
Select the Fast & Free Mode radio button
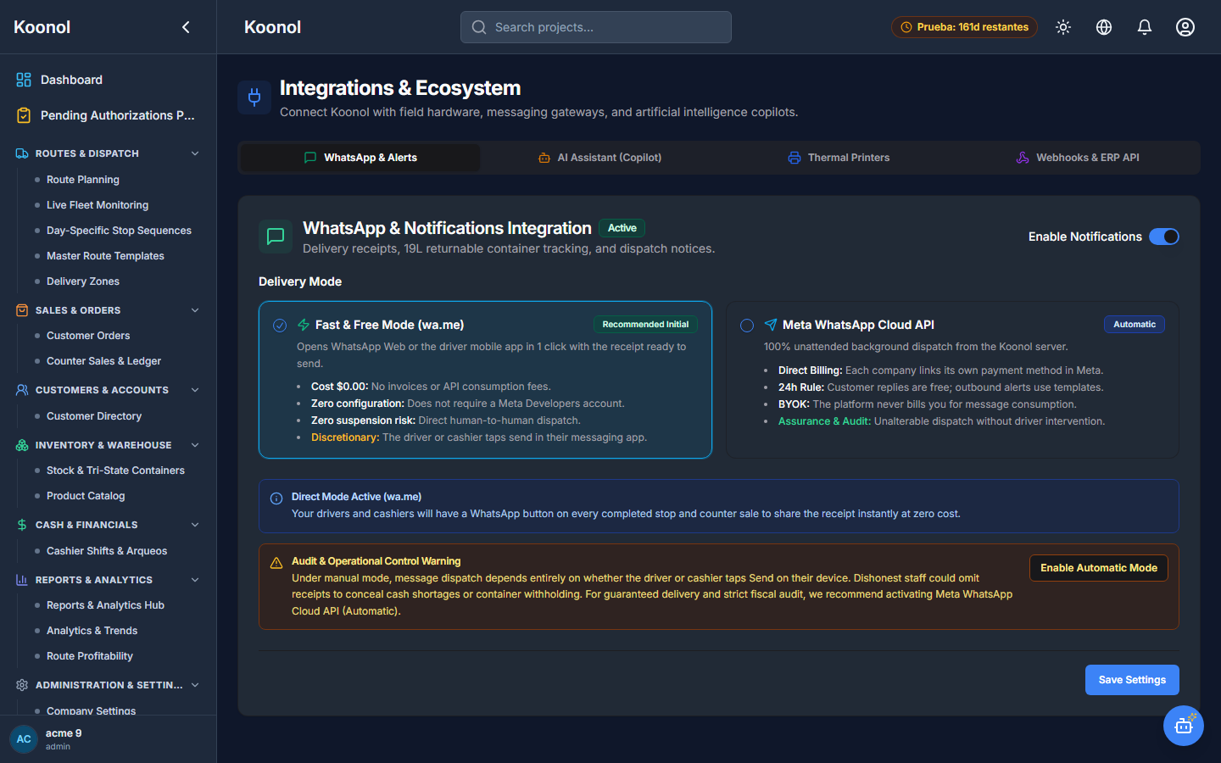pos(280,326)
